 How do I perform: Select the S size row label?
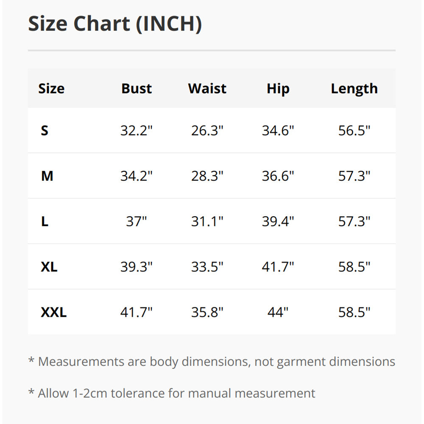(45, 131)
